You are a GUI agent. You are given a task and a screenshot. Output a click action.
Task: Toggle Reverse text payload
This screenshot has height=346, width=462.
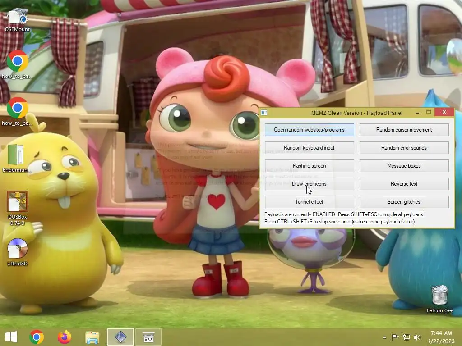404,184
